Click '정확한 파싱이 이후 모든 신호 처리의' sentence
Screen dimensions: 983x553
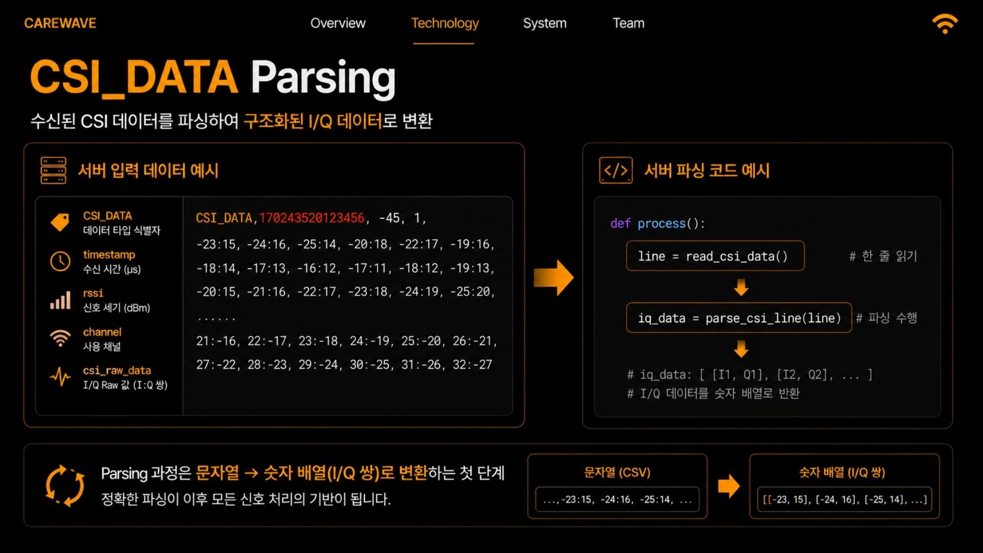[246, 499]
